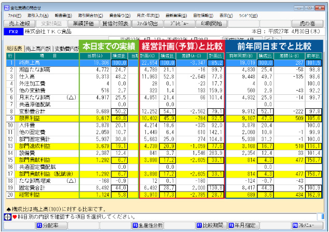Viewport: 329px width, 232px height.
Task: Click the 項目 column header
Action: tap(47, 56)
